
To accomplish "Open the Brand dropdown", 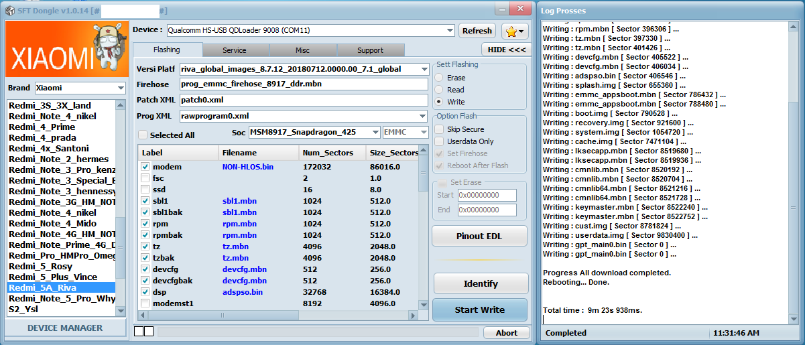I will pyautogui.click(x=121, y=88).
